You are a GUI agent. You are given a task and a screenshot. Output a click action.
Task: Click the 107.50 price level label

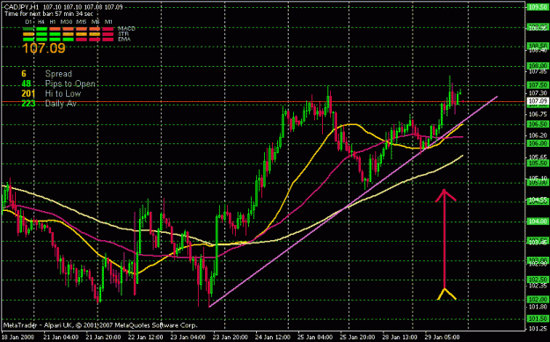point(538,85)
